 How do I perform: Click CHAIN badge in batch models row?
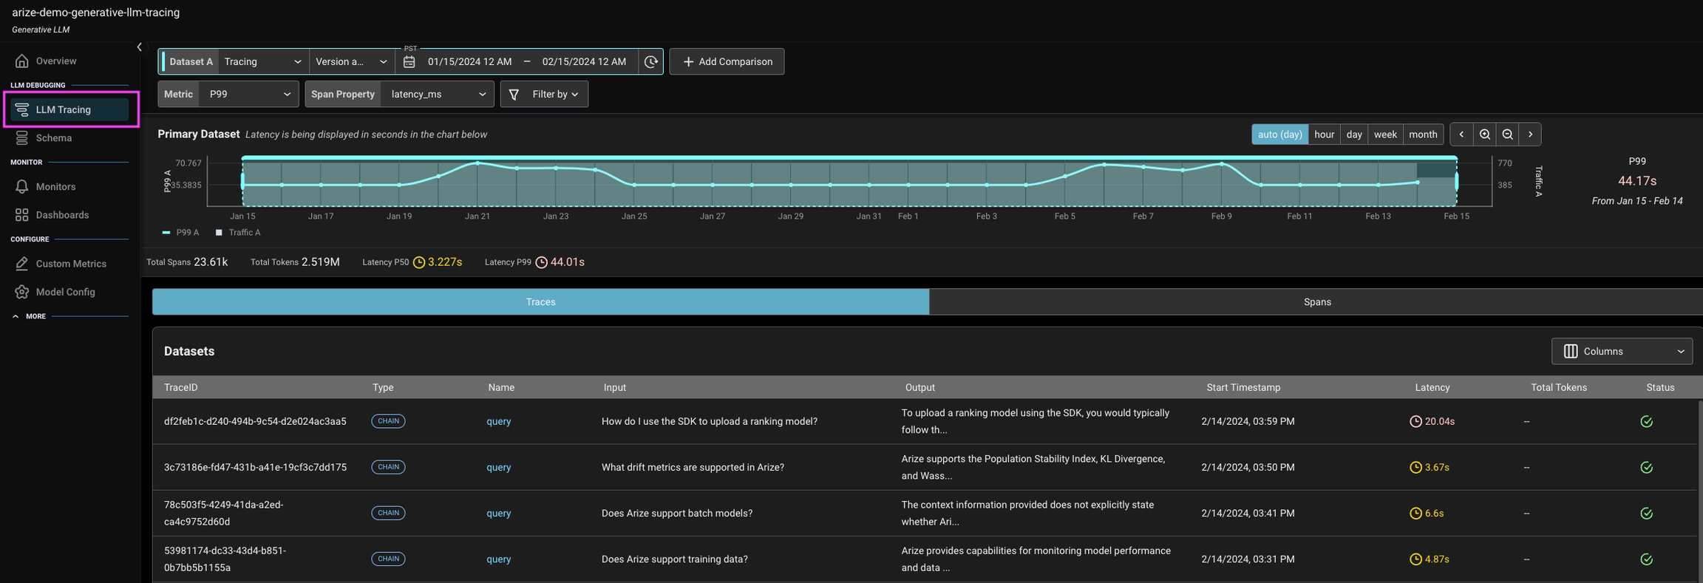tap(388, 513)
